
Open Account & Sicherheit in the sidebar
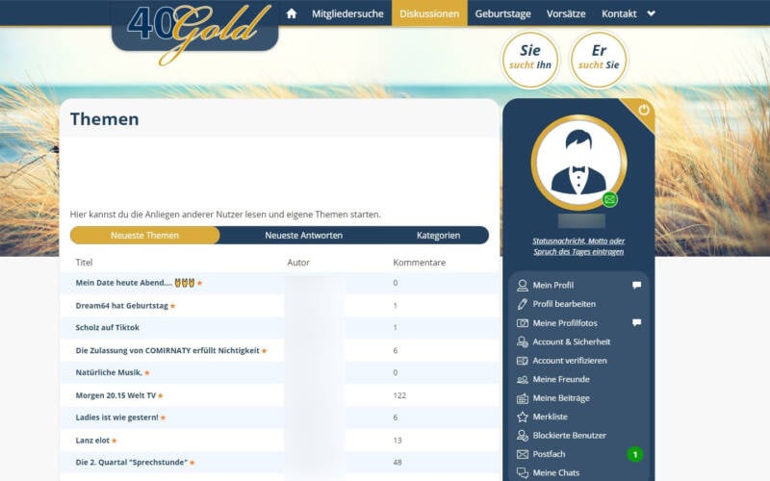tap(572, 342)
